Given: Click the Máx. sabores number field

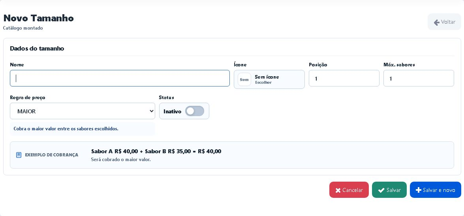Looking at the screenshot, I should point(419,78).
